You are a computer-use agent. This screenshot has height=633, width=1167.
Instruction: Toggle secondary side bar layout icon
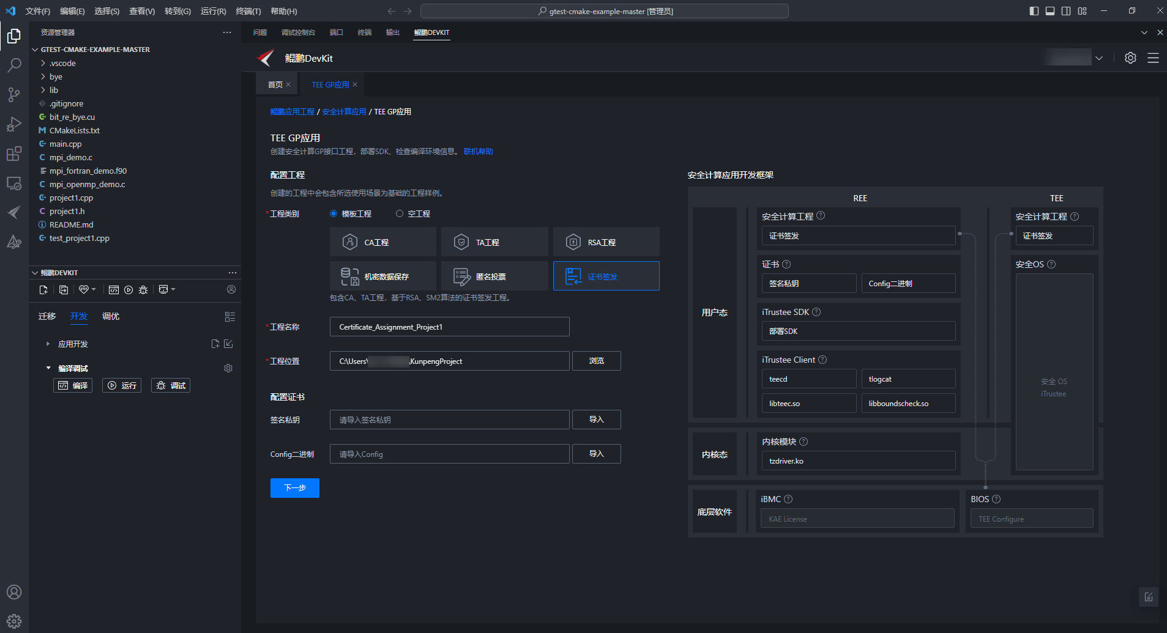1066,11
